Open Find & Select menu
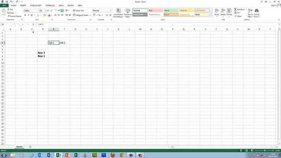Image resolution: width=281 pixels, height=158 pixels. [x=256, y=13]
